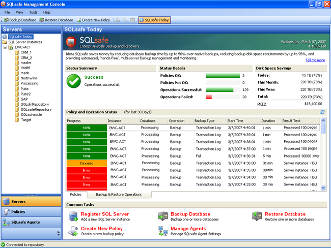Click the CRM_1 database icon

click(x=17, y=52)
